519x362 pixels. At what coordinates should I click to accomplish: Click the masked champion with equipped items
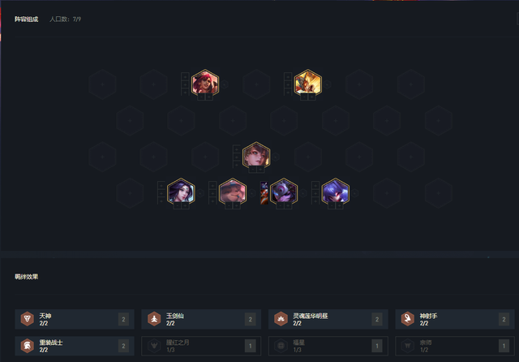[284, 192]
